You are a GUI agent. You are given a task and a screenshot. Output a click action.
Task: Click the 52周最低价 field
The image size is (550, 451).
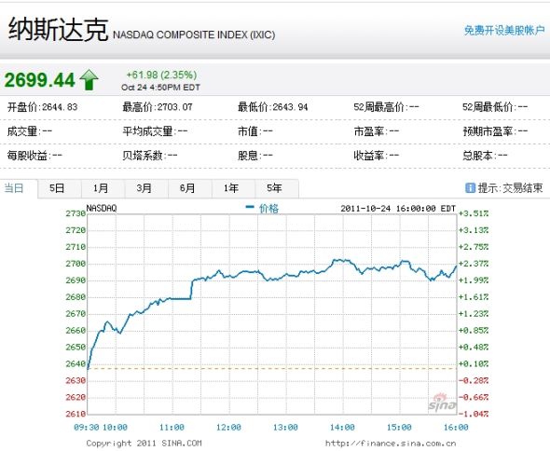(495, 107)
